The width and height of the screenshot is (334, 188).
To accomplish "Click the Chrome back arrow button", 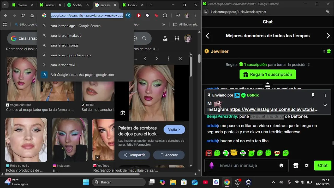I will [6, 15].
